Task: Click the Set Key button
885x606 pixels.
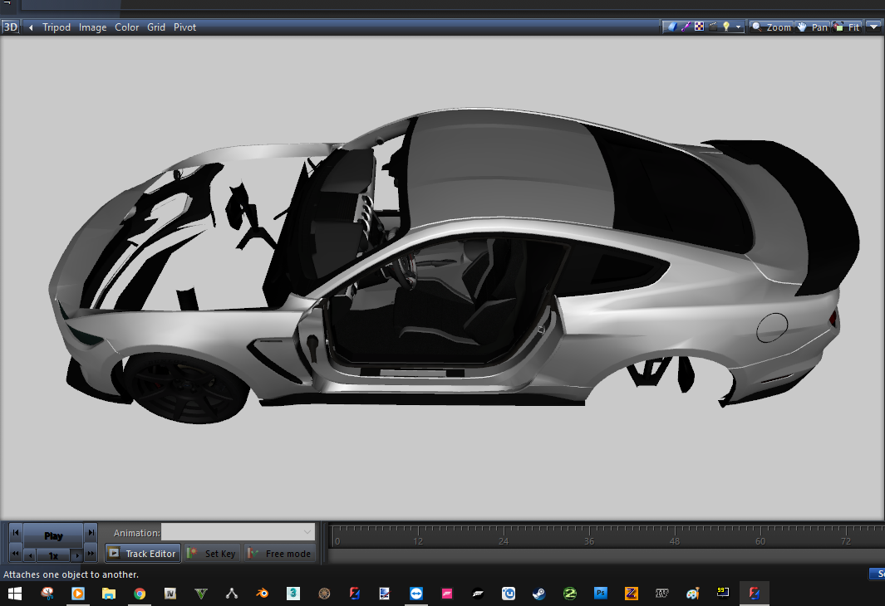Action: 213,554
